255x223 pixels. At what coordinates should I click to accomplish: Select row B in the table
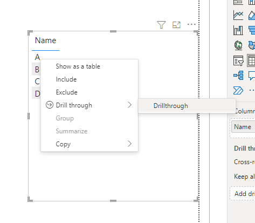[37, 70]
